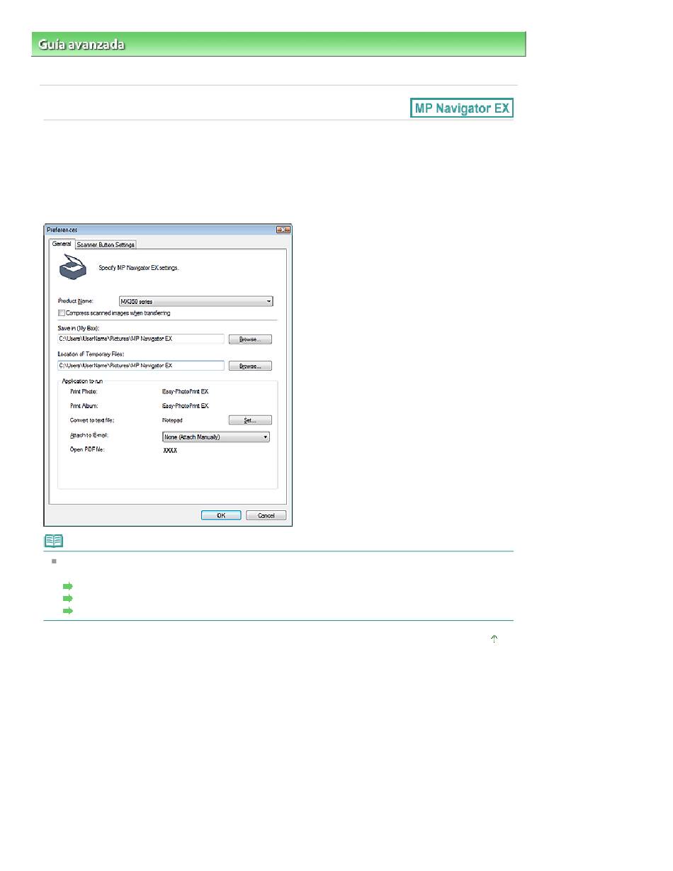Click Browse next to Save in field

[250, 339]
